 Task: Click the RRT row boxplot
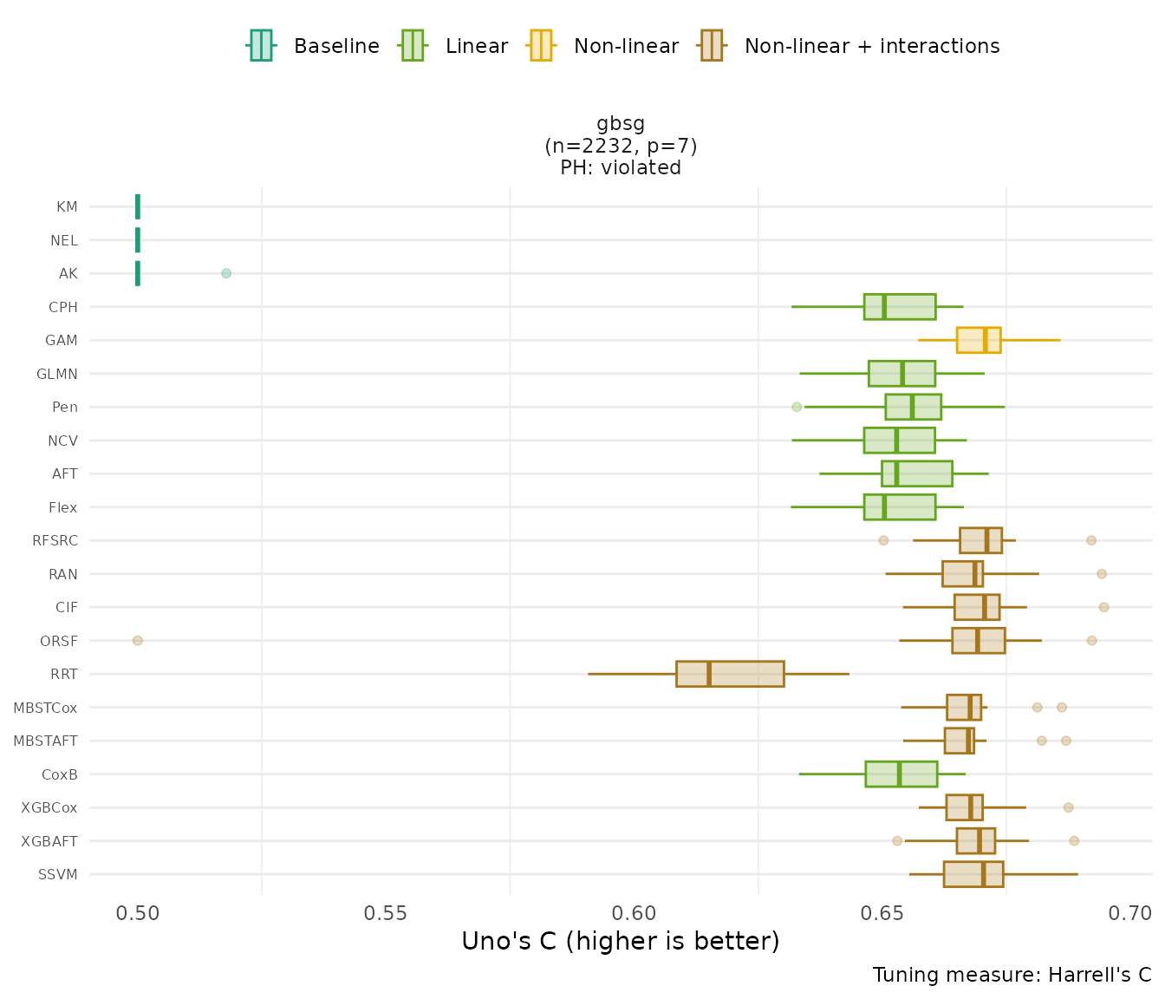click(730, 674)
